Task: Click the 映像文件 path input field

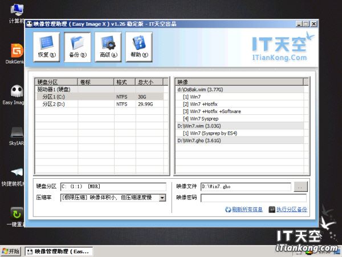Action: tap(246, 187)
